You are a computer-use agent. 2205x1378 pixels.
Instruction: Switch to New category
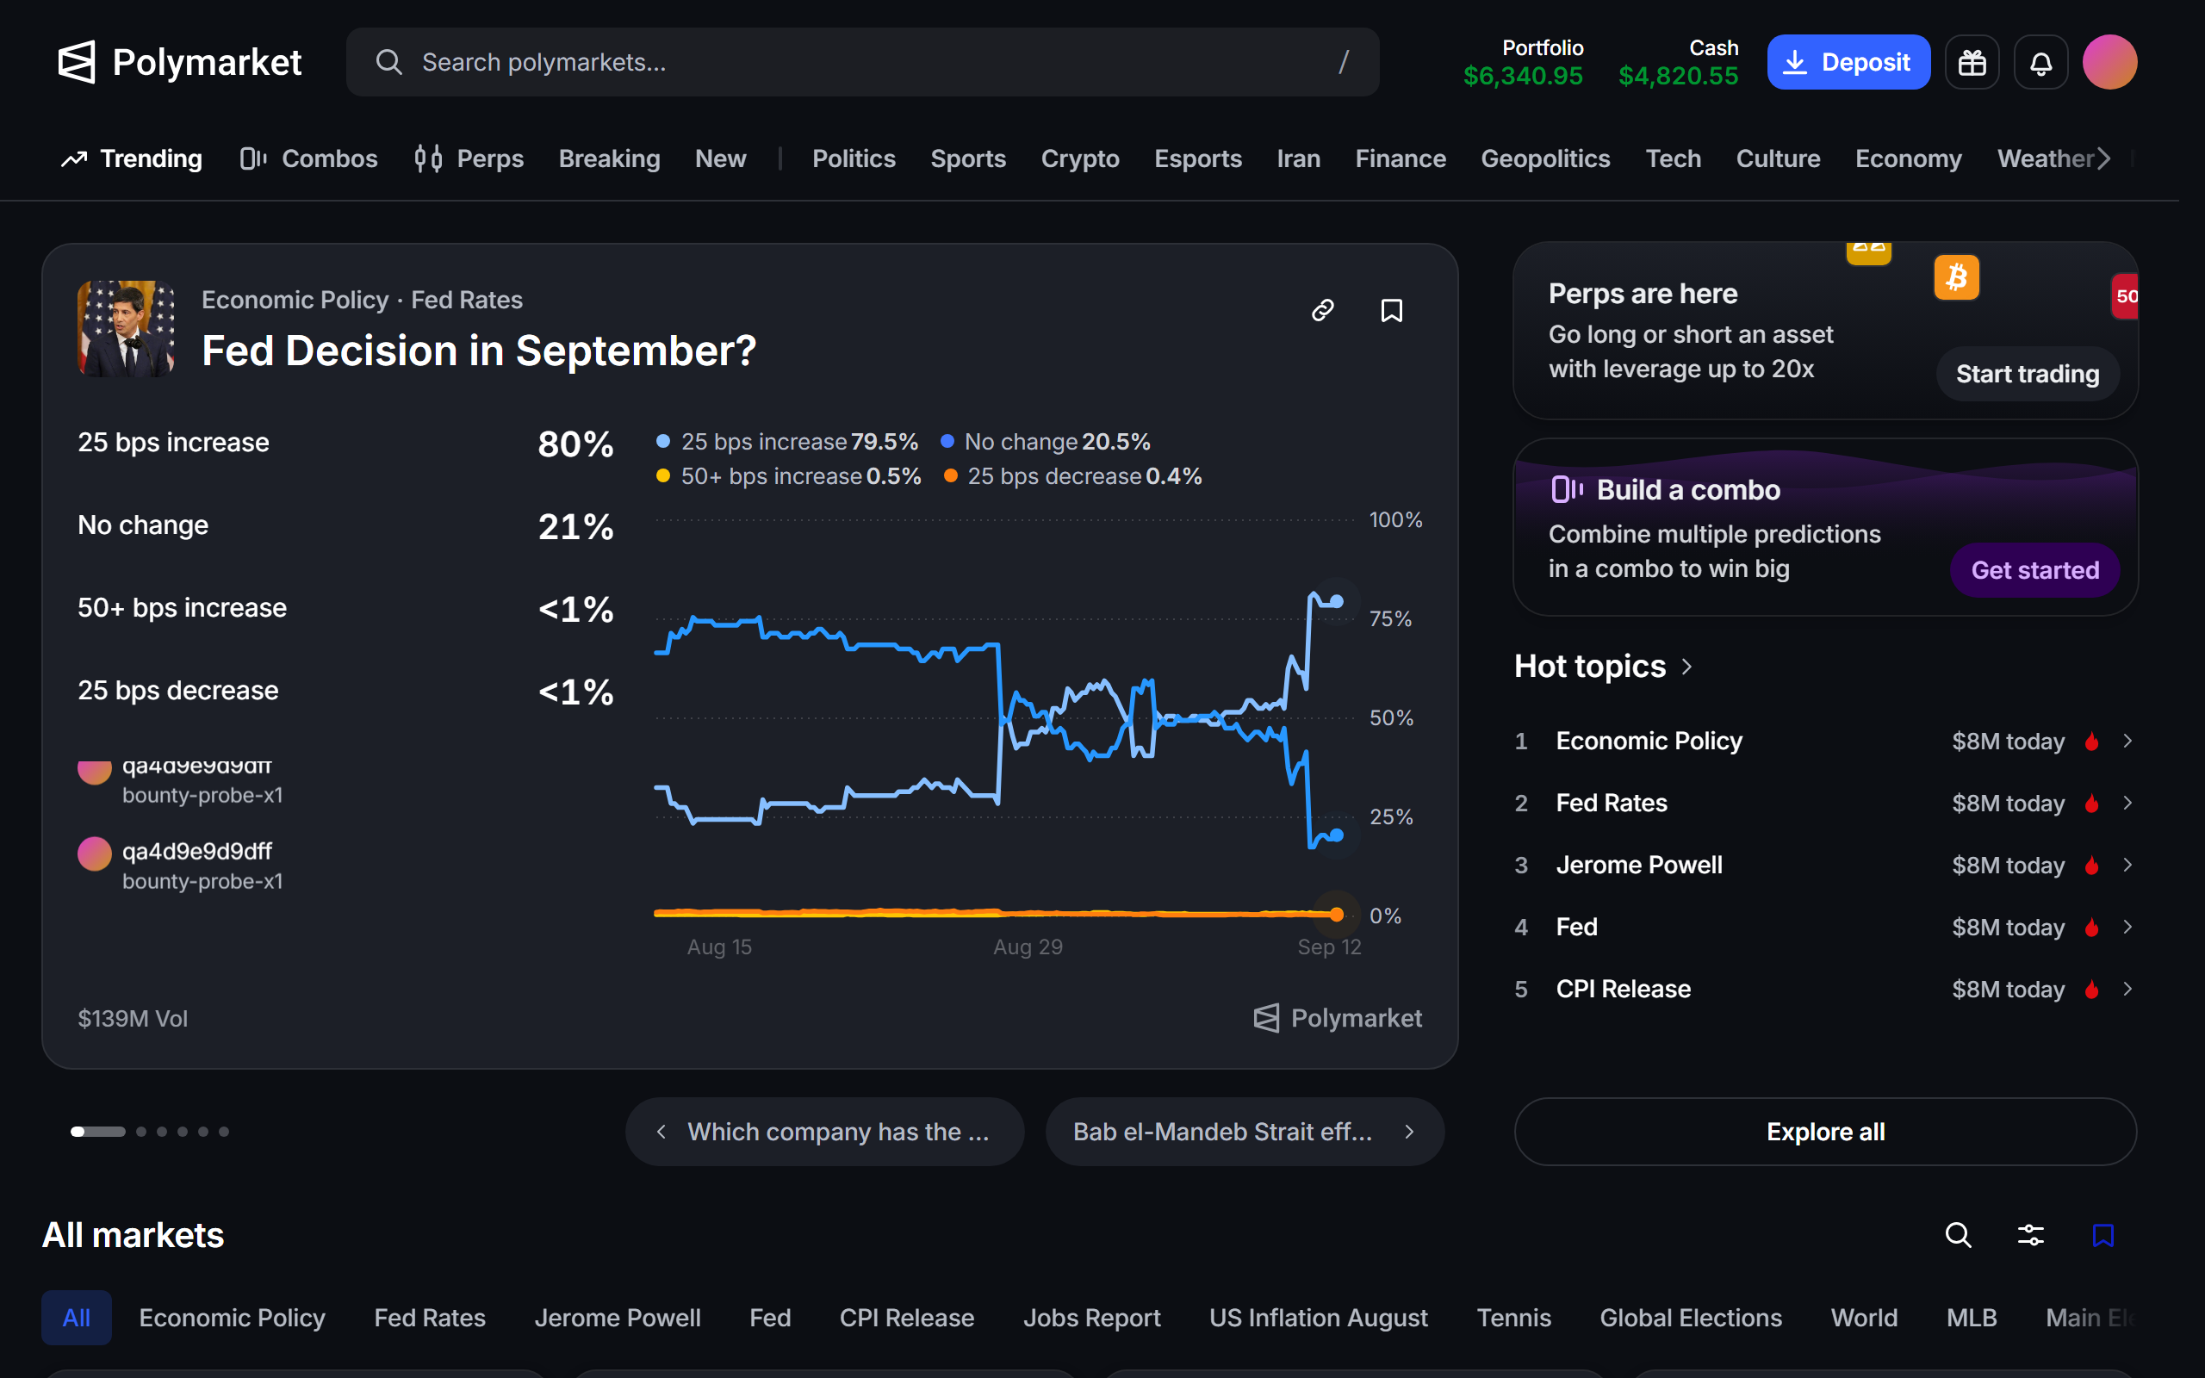[721, 158]
